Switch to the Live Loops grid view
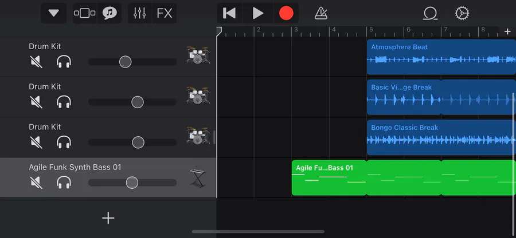516x238 pixels. coord(85,14)
